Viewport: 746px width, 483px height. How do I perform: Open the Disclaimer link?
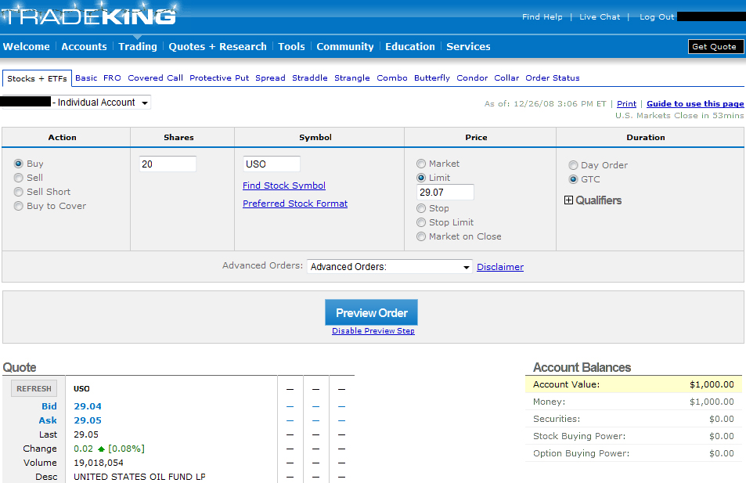[500, 267]
